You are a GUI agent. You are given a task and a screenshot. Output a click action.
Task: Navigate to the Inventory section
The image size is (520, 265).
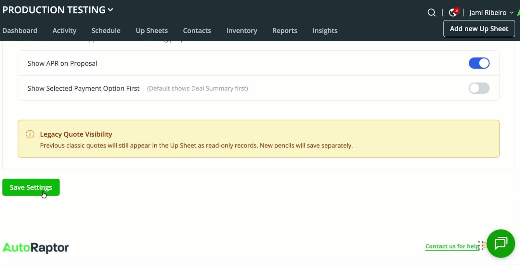pyautogui.click(x=241, y=31)
